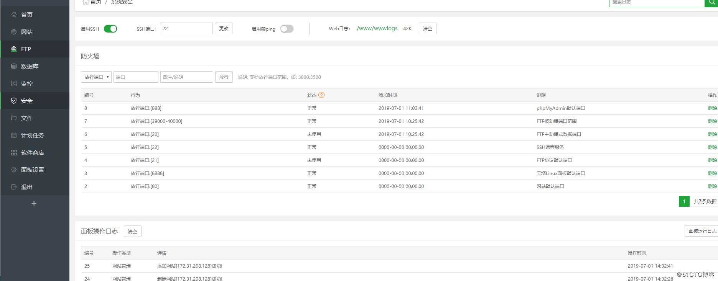Open the 放行端口 dropdown

(96, 77)
